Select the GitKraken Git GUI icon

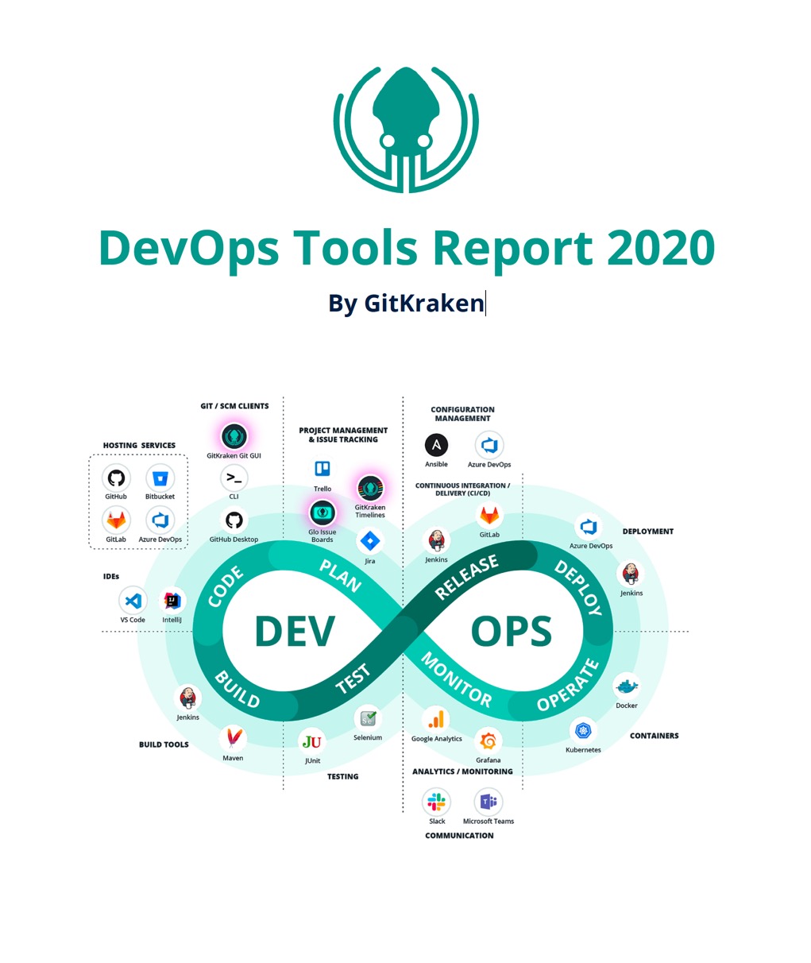[x=234, y=436]
